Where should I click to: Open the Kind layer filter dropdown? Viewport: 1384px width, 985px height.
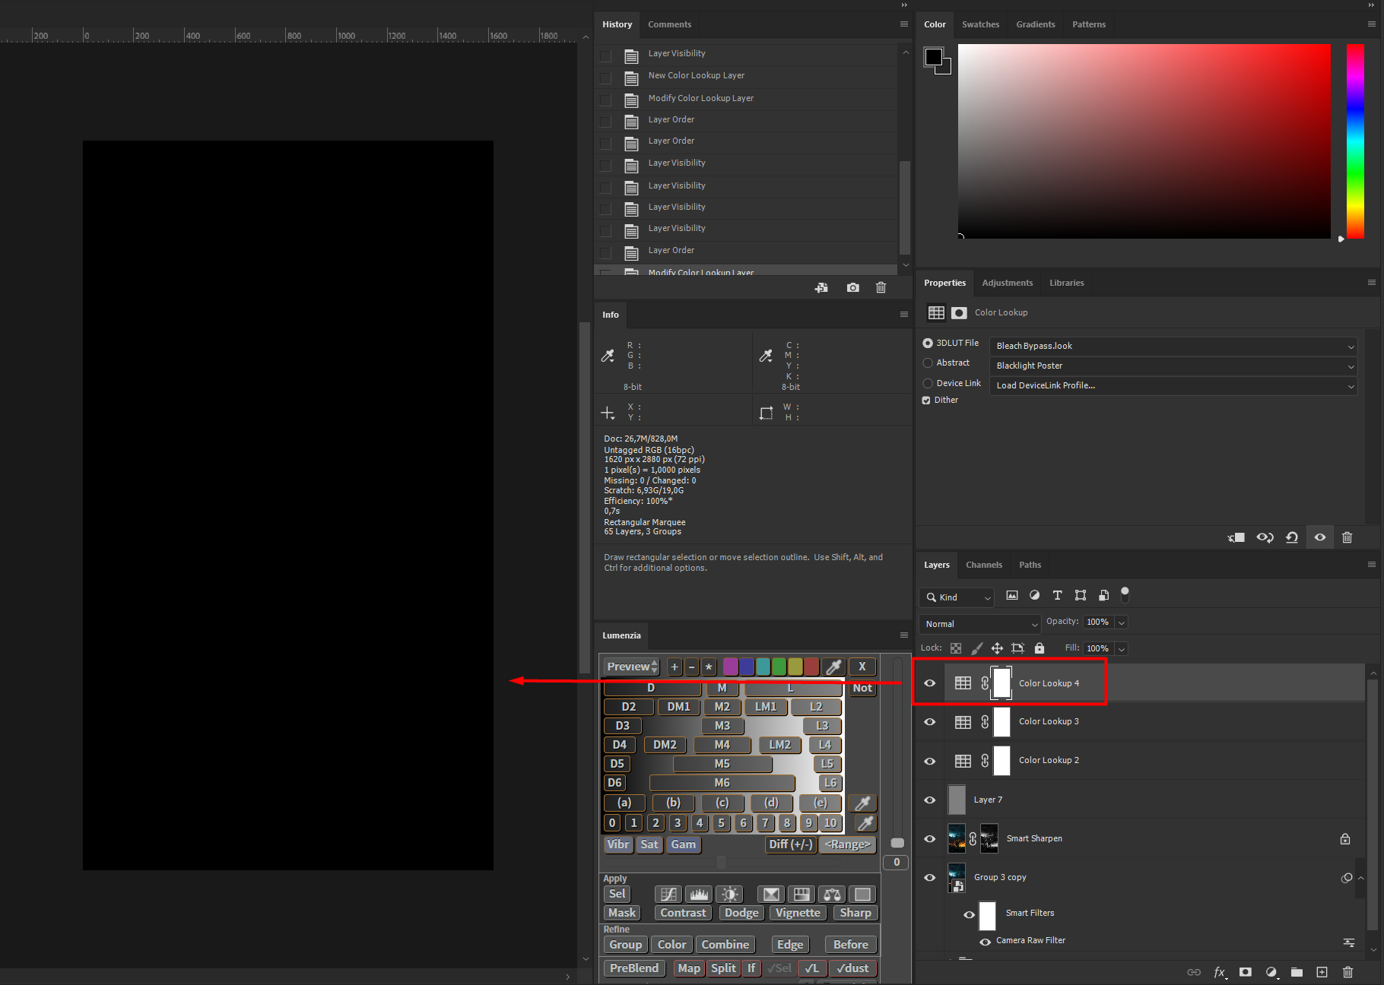click(x=956, y=597)
